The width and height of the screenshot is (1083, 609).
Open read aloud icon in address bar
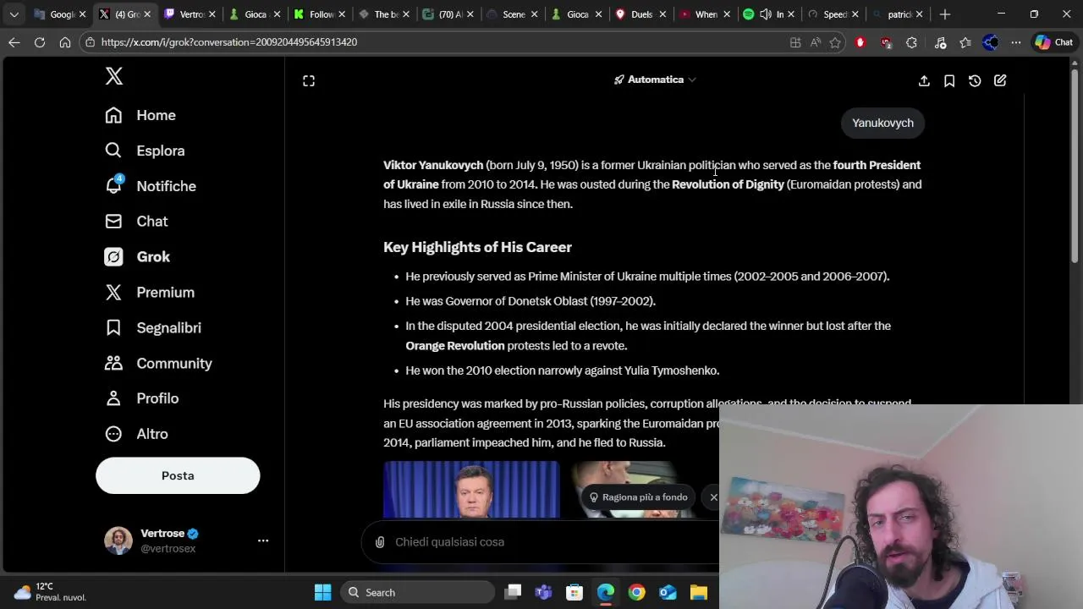coord(816,42)
